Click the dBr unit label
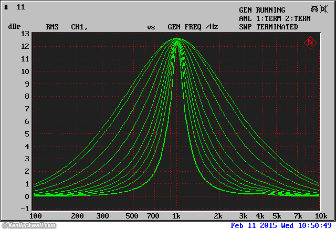Viewport: 336px width, 229px height. click(14, 27)
